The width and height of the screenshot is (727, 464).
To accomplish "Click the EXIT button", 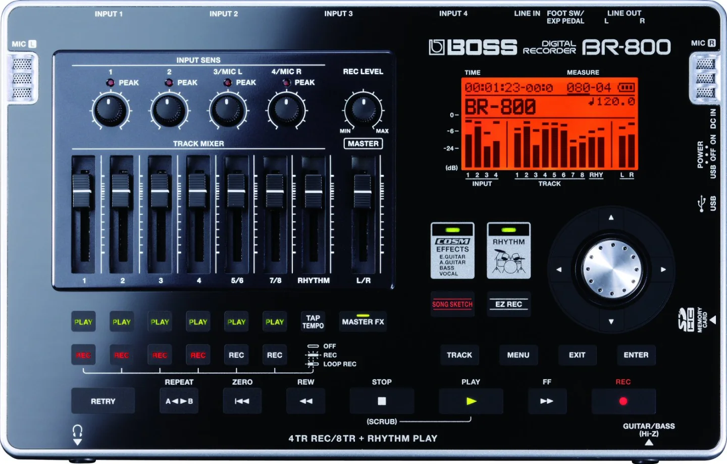I will pos(577,355).
